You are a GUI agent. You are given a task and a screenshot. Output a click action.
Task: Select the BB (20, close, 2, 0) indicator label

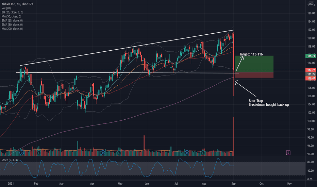point(12,12)
